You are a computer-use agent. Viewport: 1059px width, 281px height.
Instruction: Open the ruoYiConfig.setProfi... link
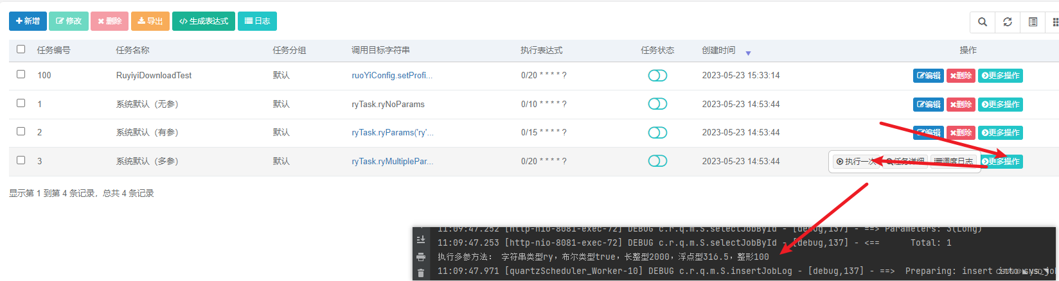[392, 75]
